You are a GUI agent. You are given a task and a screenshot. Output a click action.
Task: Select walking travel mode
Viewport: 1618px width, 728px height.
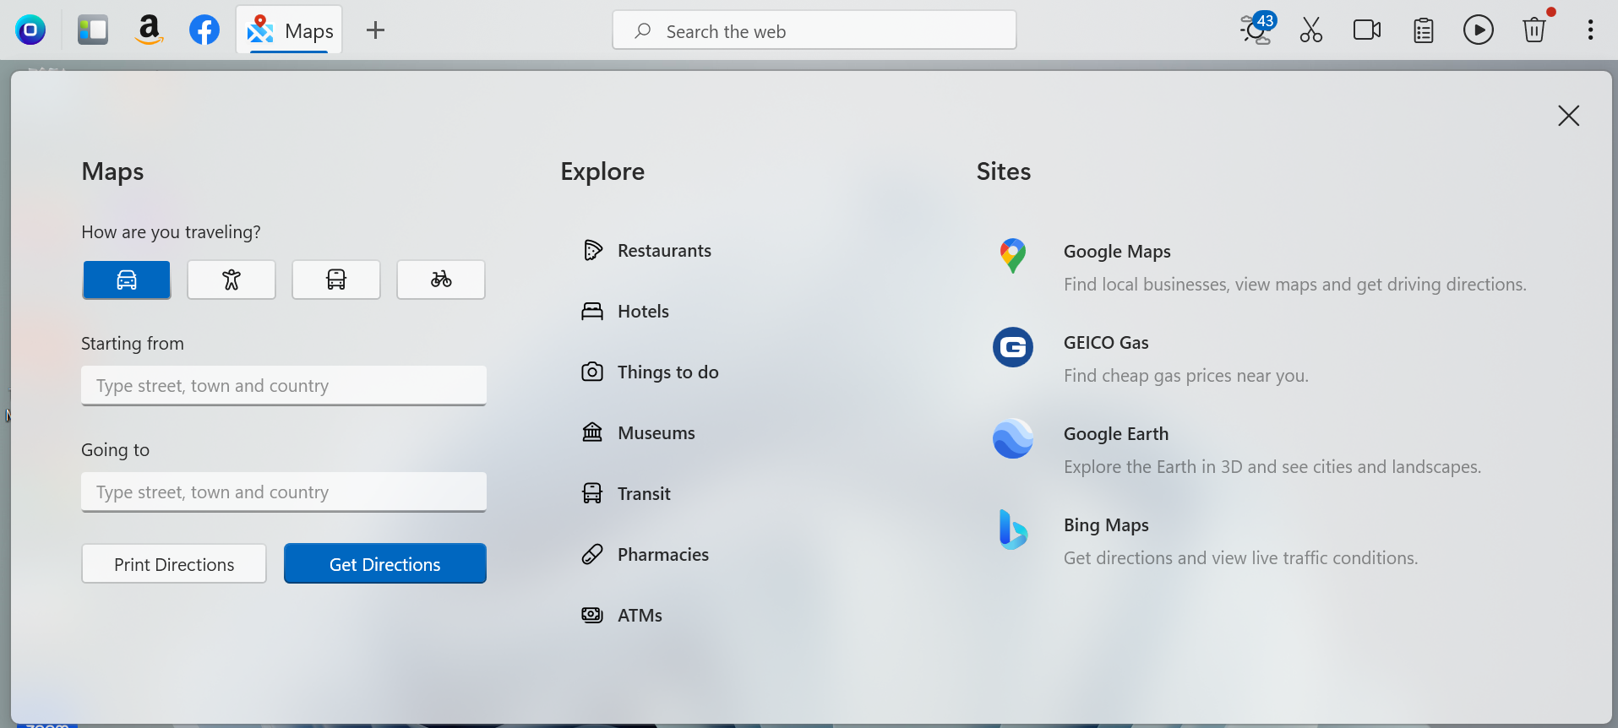[232, 280]
